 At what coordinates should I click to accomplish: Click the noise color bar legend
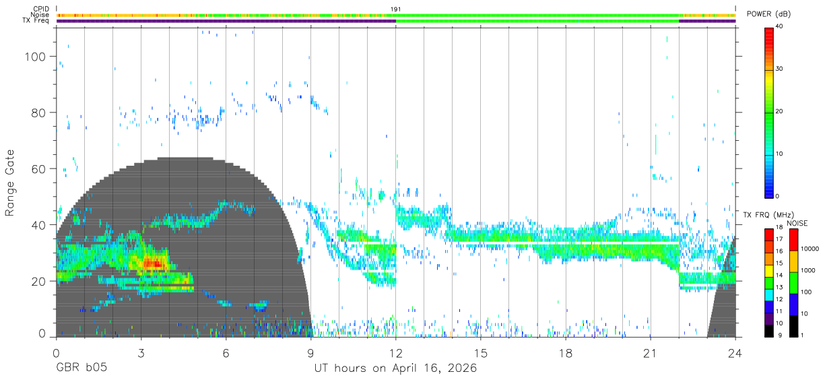pos(793,283)
